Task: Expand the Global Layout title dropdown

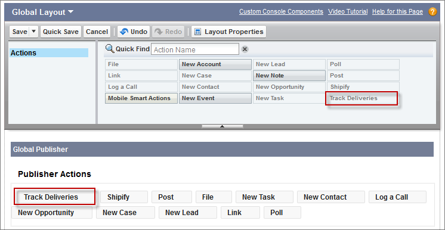Action: [70, 12]
